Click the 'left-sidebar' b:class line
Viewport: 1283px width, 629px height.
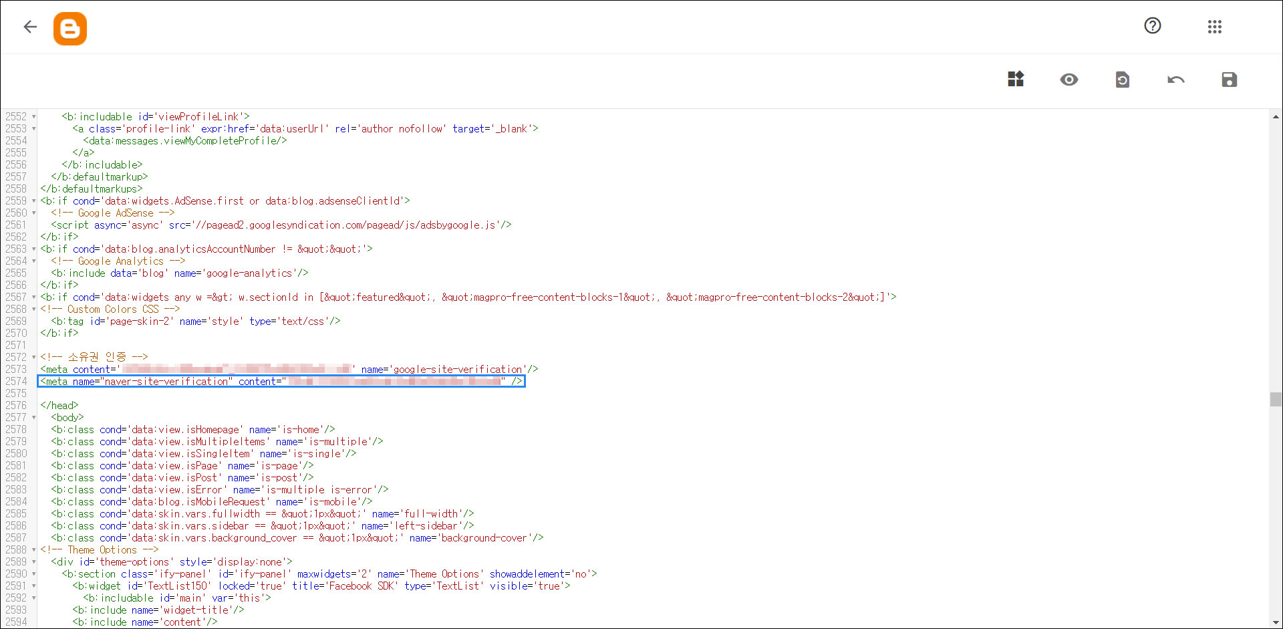click(x=262, y=525)
